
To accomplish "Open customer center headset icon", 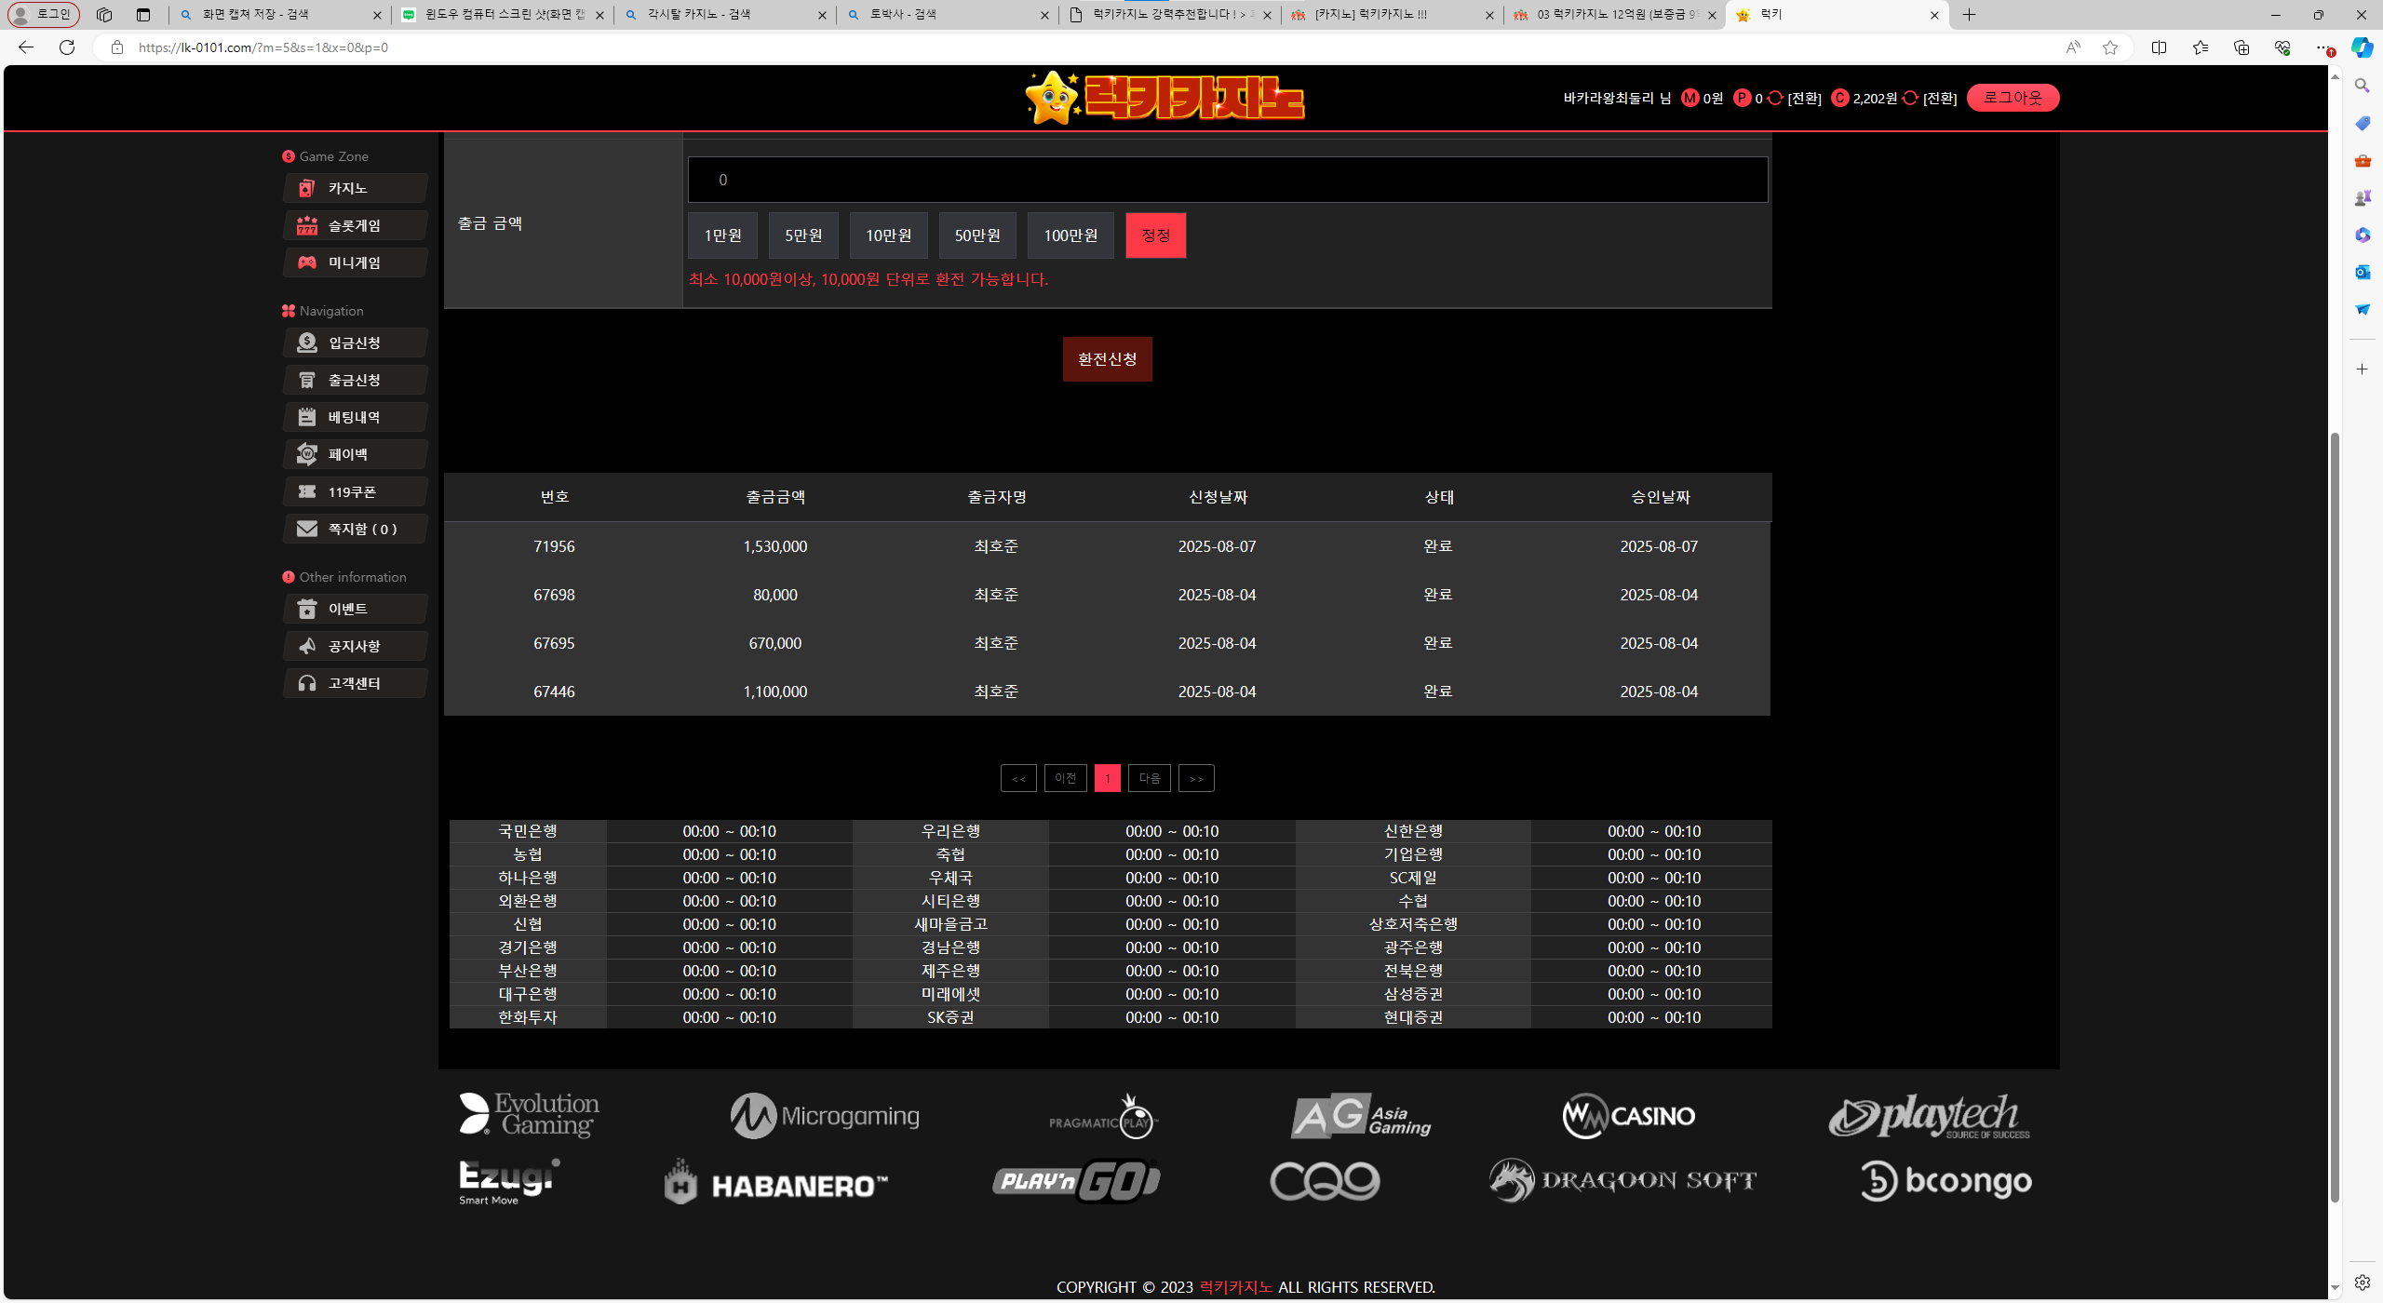I will [306, 683].
